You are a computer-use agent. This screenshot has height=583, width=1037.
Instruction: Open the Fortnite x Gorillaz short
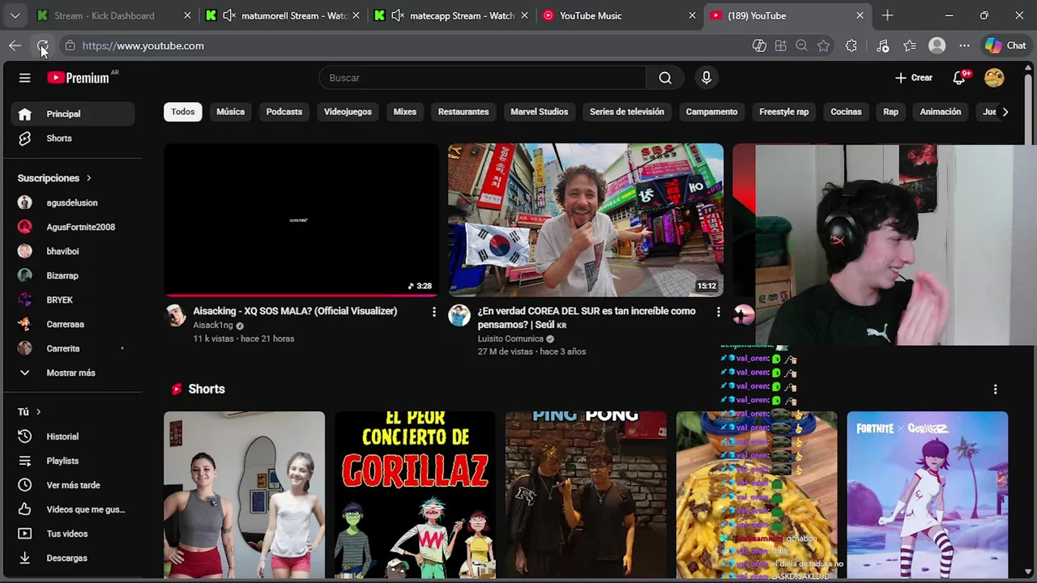click(x=928, y=495)
